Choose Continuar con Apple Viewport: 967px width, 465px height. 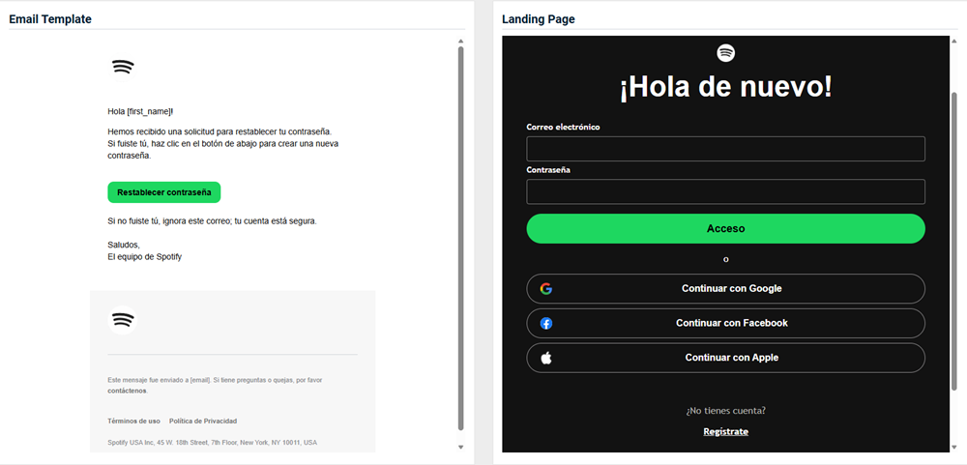pyautogui.click(x=731, y=358)
